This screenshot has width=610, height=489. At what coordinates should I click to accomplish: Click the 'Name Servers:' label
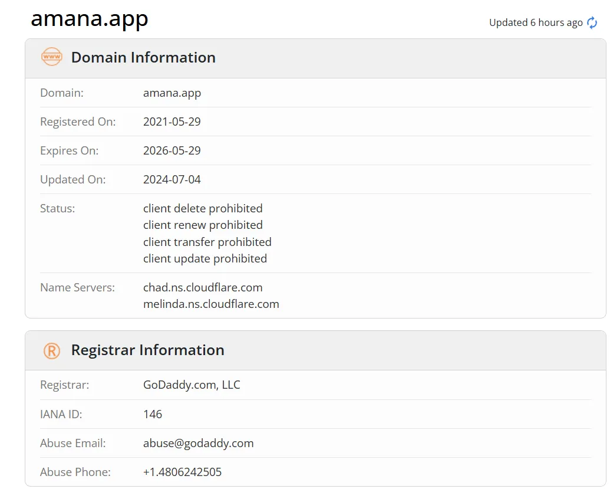click(77, 287)
